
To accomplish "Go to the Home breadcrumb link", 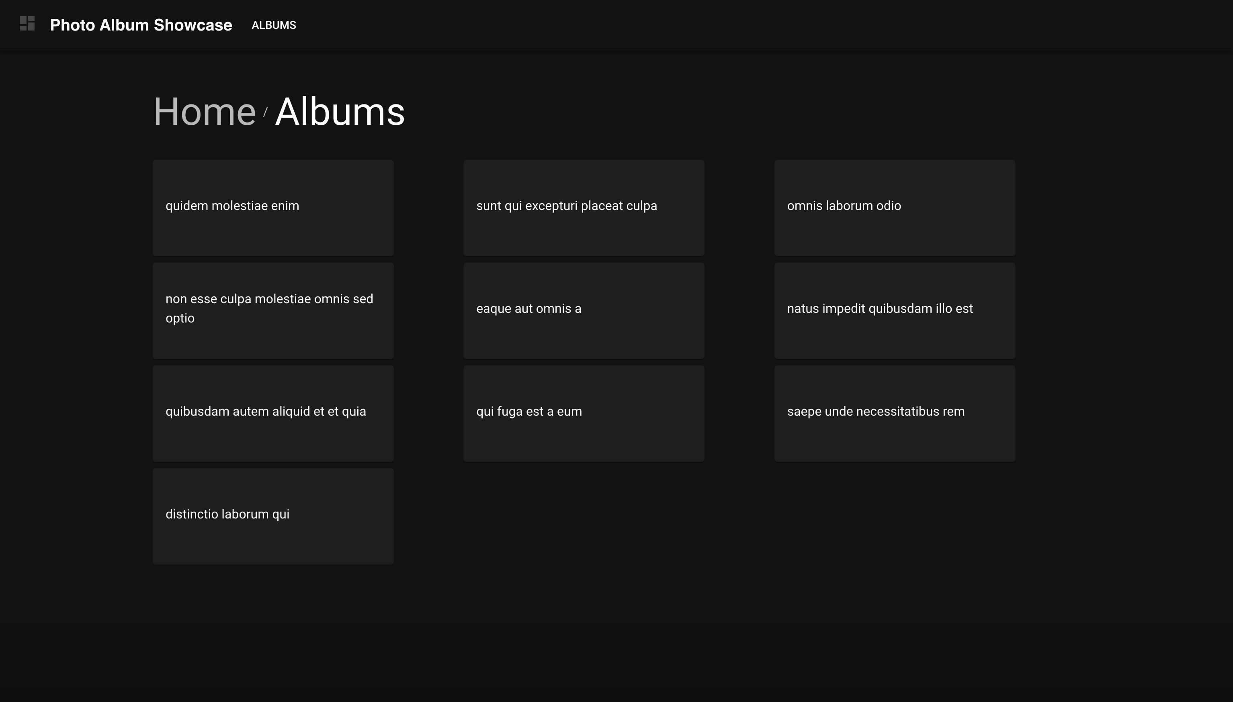I will click(x=204, y=112).
